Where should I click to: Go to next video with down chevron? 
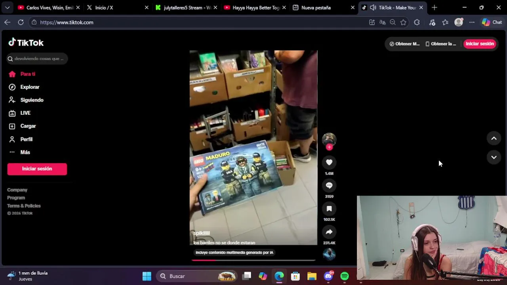click(x=494, y=157)
